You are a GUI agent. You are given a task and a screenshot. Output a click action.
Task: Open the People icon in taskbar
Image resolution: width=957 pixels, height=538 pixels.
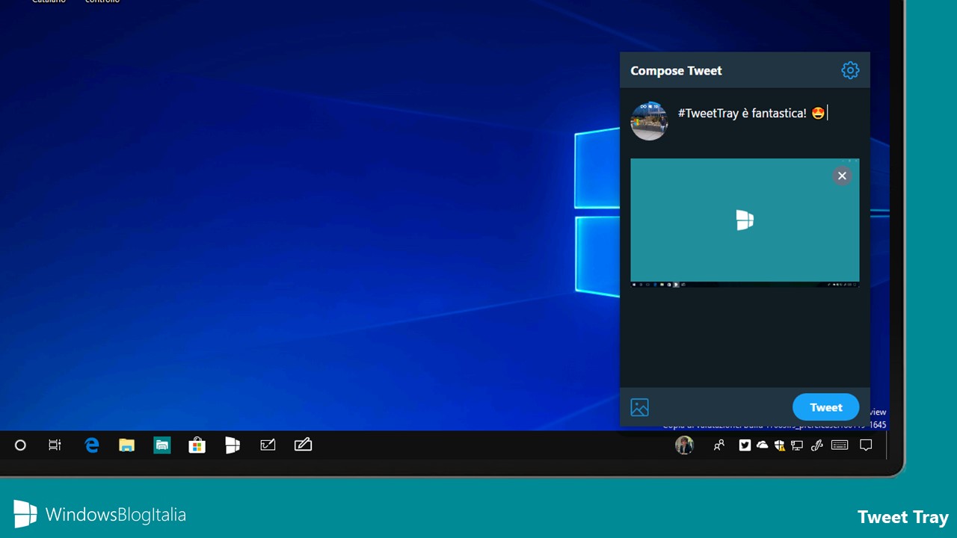tap(718, 445)
